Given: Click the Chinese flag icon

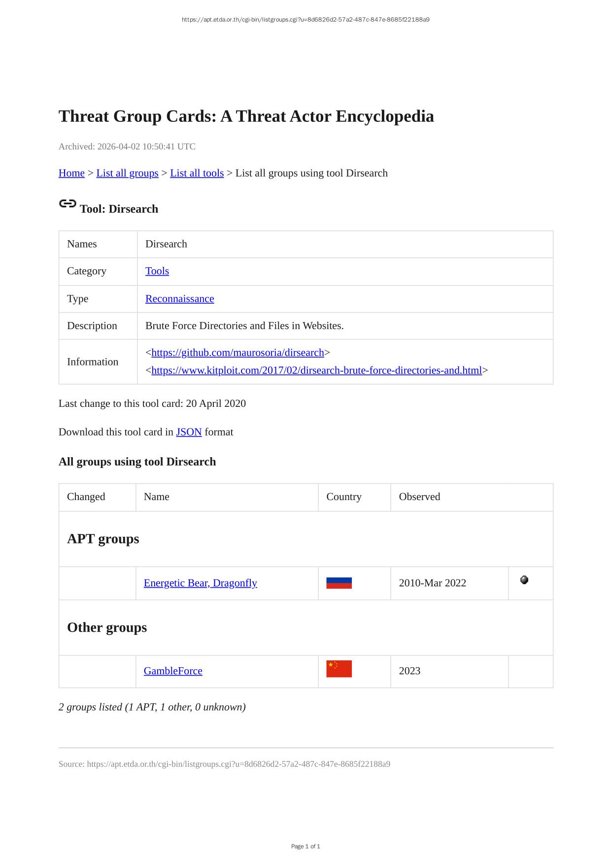Looking at the screenshot, I should tap(339, 669).
